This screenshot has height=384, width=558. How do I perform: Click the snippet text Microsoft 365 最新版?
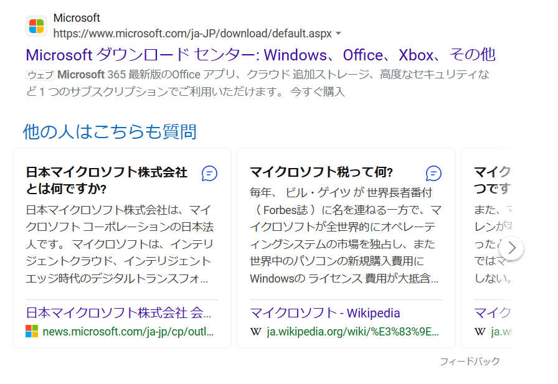[x=258, y=83]
